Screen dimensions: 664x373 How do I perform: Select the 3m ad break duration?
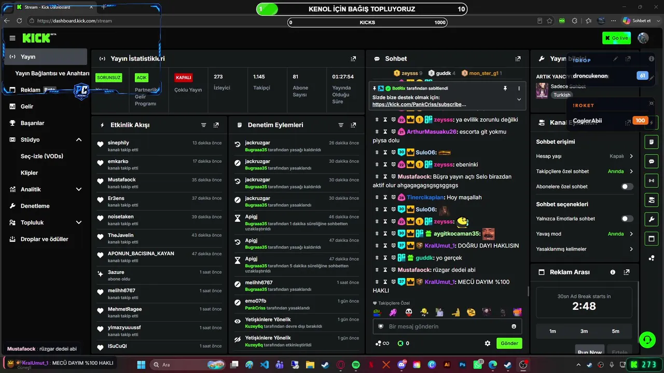pos(584,331)
